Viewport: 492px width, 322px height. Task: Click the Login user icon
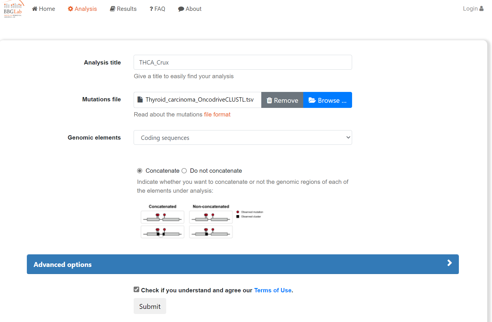tap(481, 9)
